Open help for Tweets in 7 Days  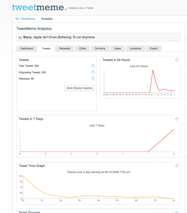click(x=177, y=119)
